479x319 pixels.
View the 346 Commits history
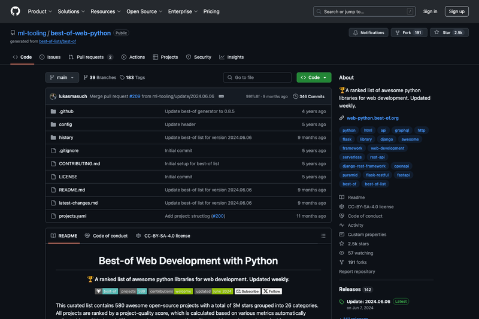pyautogui.click(x=308, y=96)
